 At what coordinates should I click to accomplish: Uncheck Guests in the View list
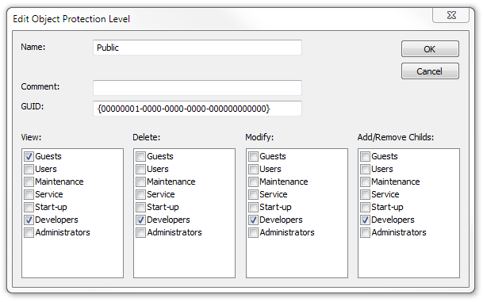[29, 156]
